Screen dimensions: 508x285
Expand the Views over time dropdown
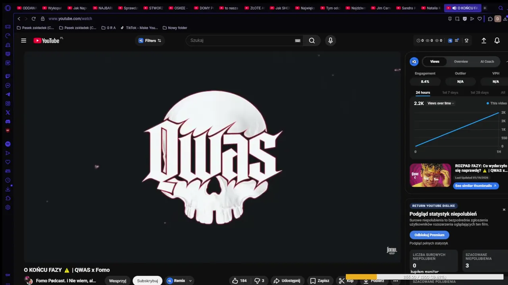pyautogui.click(x=441, y=103)
